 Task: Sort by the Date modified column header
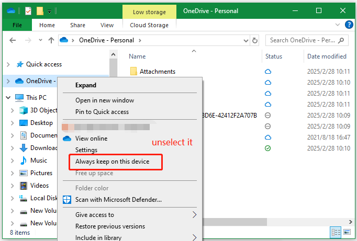[x=327, y=56]
